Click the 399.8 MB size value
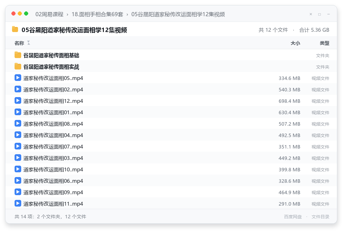Image resolution: width=342 pixels, height=231 pixels. coord(289,169)
